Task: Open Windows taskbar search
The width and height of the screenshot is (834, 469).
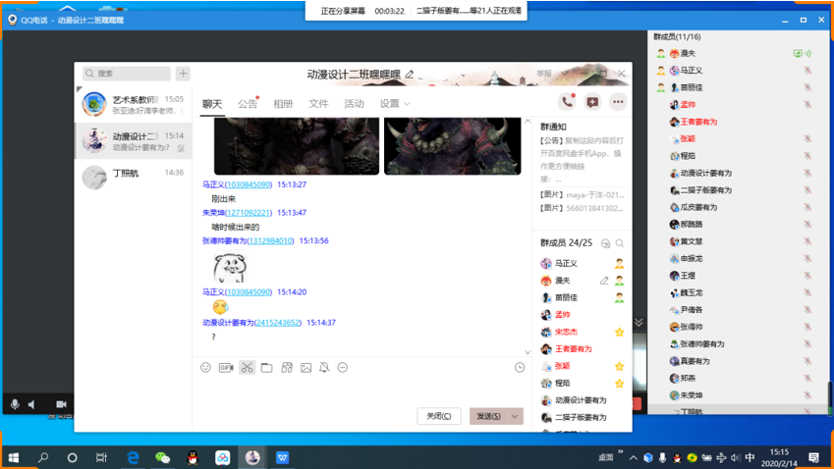Action: coord(43,457)
